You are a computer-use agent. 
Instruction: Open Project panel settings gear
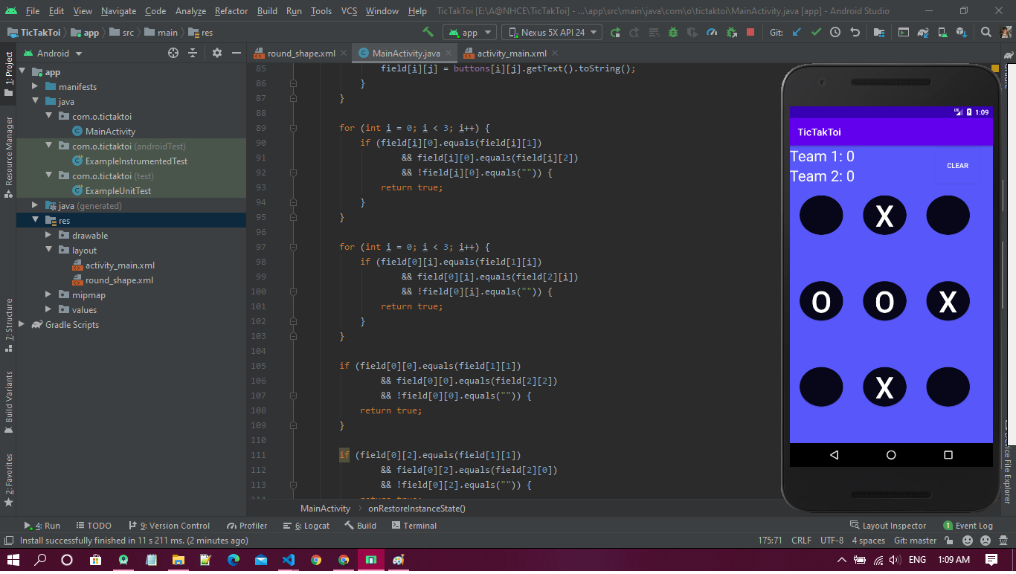click(217, 53)
